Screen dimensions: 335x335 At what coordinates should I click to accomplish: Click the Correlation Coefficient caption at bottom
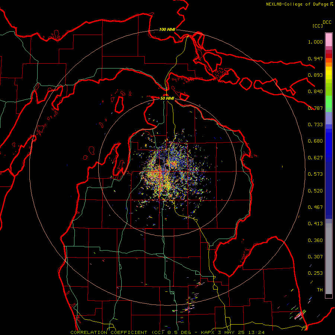click(167, 332)
